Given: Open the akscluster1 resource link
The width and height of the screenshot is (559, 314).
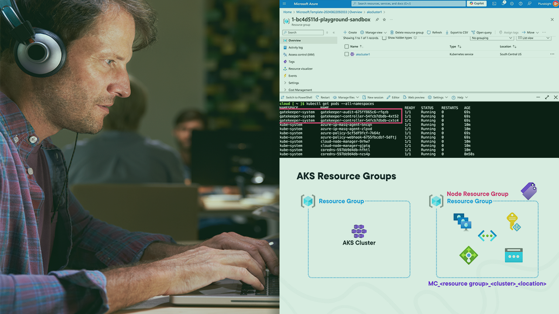Looking at the screenshot, I should point(362,55).
